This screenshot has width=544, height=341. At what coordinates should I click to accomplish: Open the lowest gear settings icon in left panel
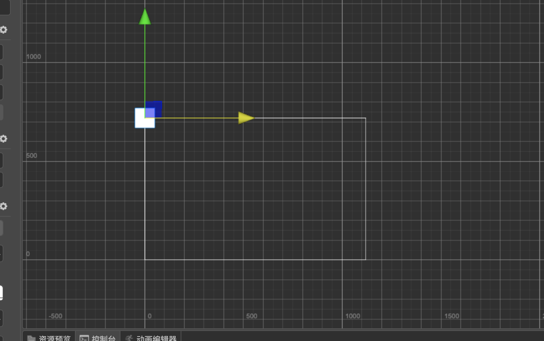tap(4, 206)
